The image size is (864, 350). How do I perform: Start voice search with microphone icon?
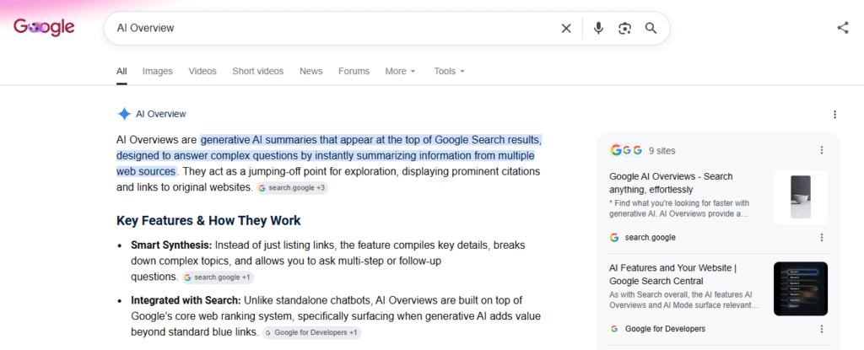point(598,28)
